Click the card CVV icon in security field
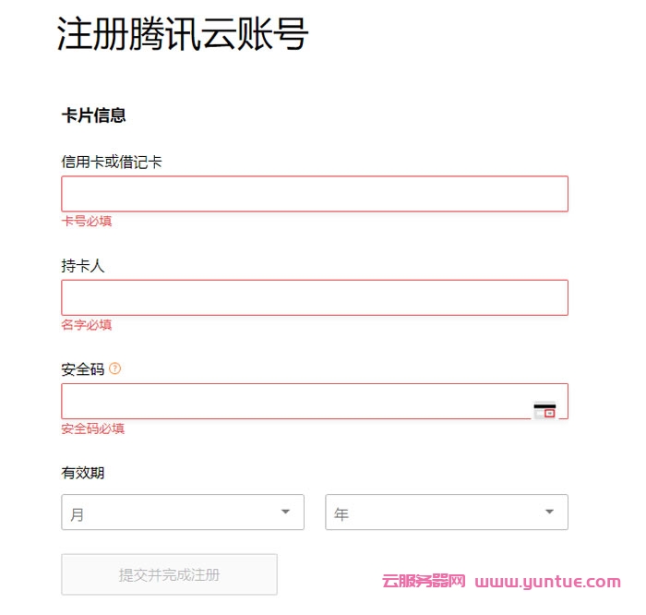The image size is (646, 615). coord(544,411)
